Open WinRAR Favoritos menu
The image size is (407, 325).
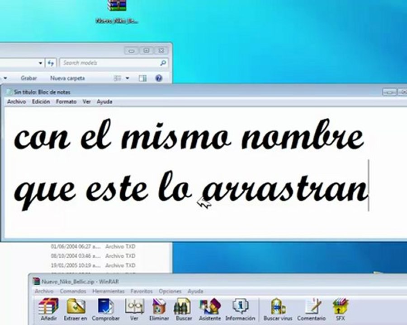(x=142, y=291)
